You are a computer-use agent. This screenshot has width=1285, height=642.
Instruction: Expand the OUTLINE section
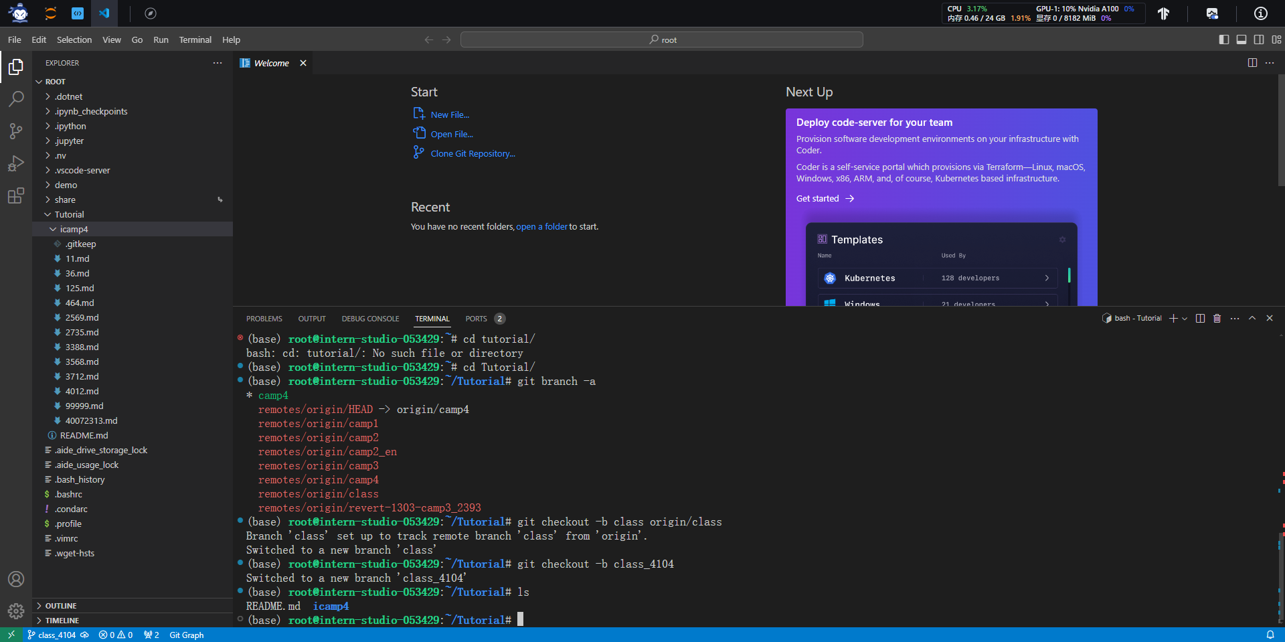133,606
